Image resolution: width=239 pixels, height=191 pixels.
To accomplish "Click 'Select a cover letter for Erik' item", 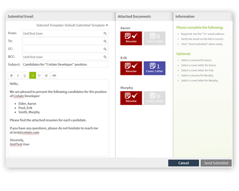I will (x=198, y=71).
